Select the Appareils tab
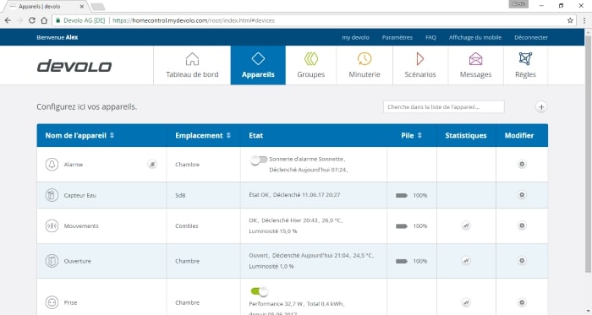592x315 pixels. pyautogui.click(x=258, y=65)
